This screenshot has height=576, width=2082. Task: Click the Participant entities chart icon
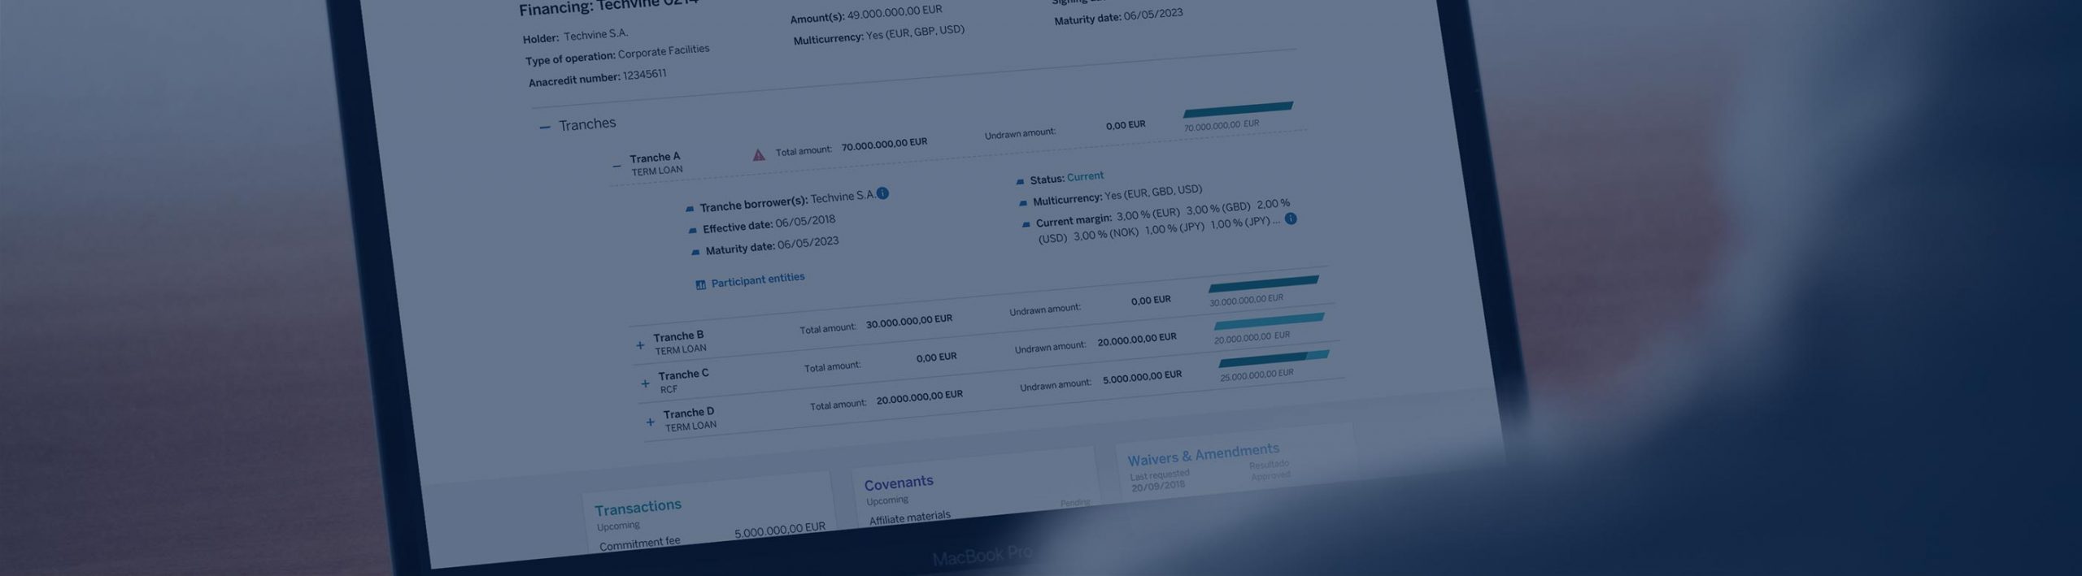700,284
